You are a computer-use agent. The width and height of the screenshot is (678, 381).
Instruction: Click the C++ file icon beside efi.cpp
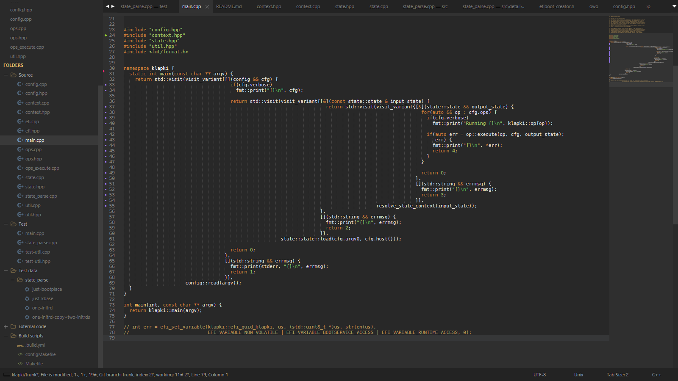coord(20,121)
